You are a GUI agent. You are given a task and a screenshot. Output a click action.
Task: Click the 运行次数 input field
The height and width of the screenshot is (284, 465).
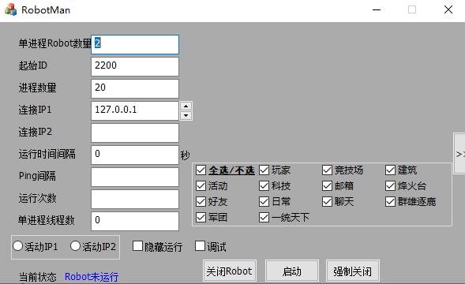(x=135, y=199)
